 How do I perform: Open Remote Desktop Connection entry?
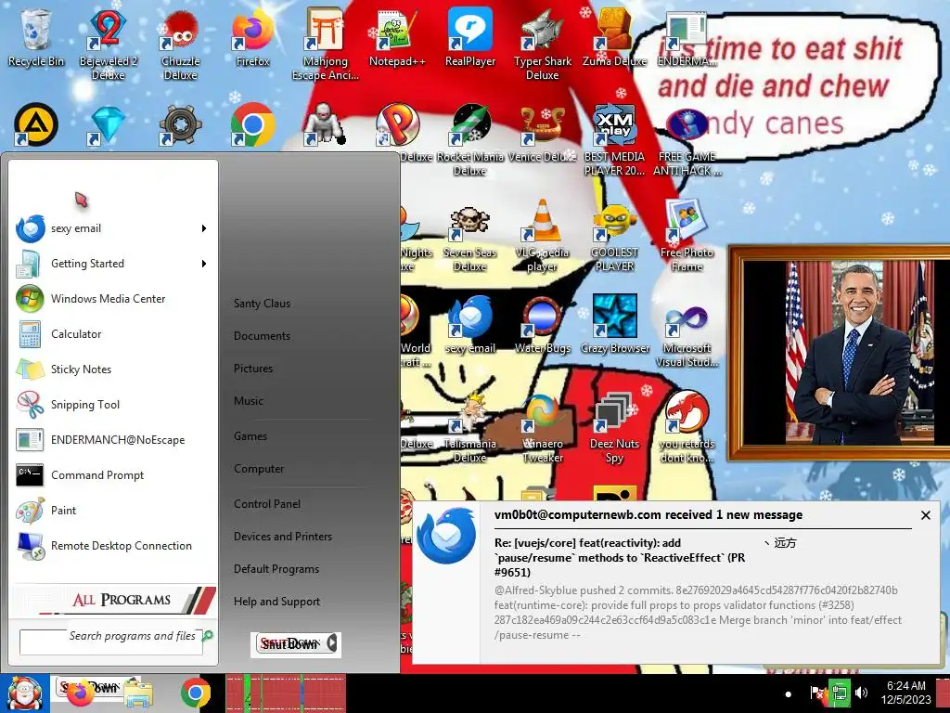coord(112,546)
